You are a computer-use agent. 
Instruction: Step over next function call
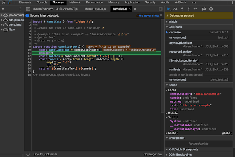[175, 9]
